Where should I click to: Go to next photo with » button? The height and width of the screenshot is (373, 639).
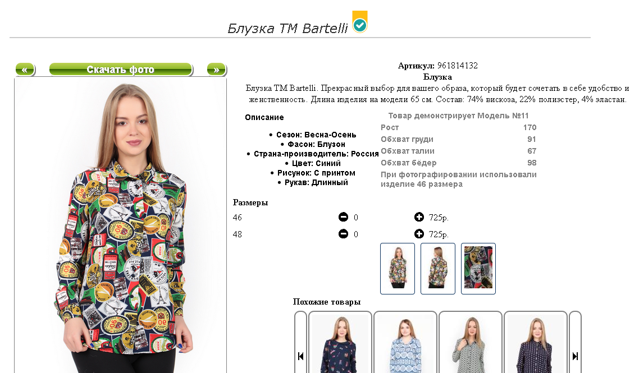(216, 70)
